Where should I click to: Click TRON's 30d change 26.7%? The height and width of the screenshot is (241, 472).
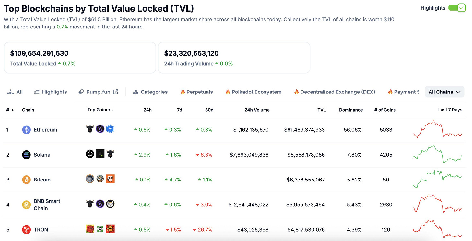point(203,230)
